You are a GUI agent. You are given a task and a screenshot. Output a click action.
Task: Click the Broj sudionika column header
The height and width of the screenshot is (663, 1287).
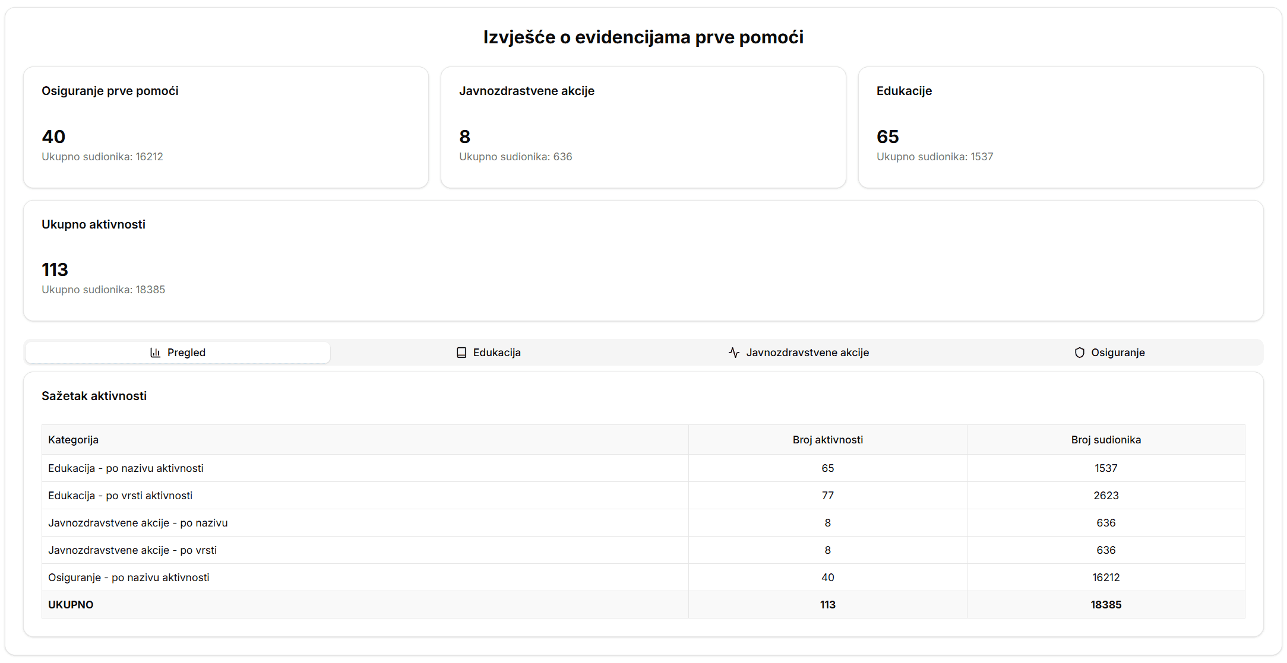(1105, 440)
